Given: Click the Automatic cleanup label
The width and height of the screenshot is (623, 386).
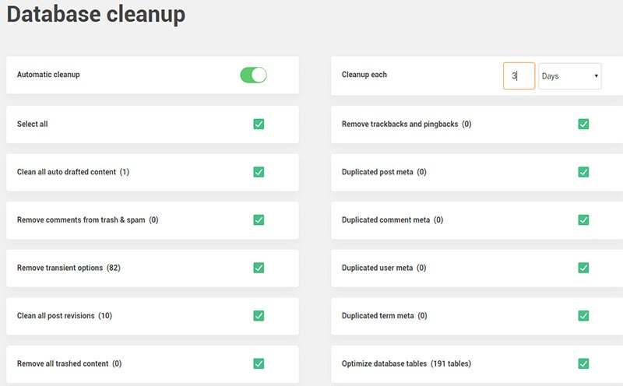Looking at the screenshot, I should (x=48, y=75).
